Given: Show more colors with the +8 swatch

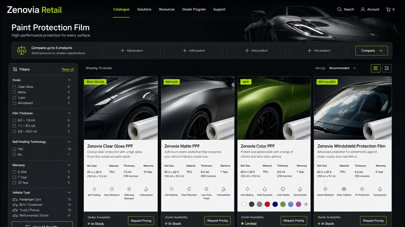Looking at the screenshot, I should (306, 204).
